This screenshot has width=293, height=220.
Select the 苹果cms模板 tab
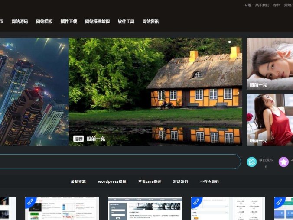150,182
